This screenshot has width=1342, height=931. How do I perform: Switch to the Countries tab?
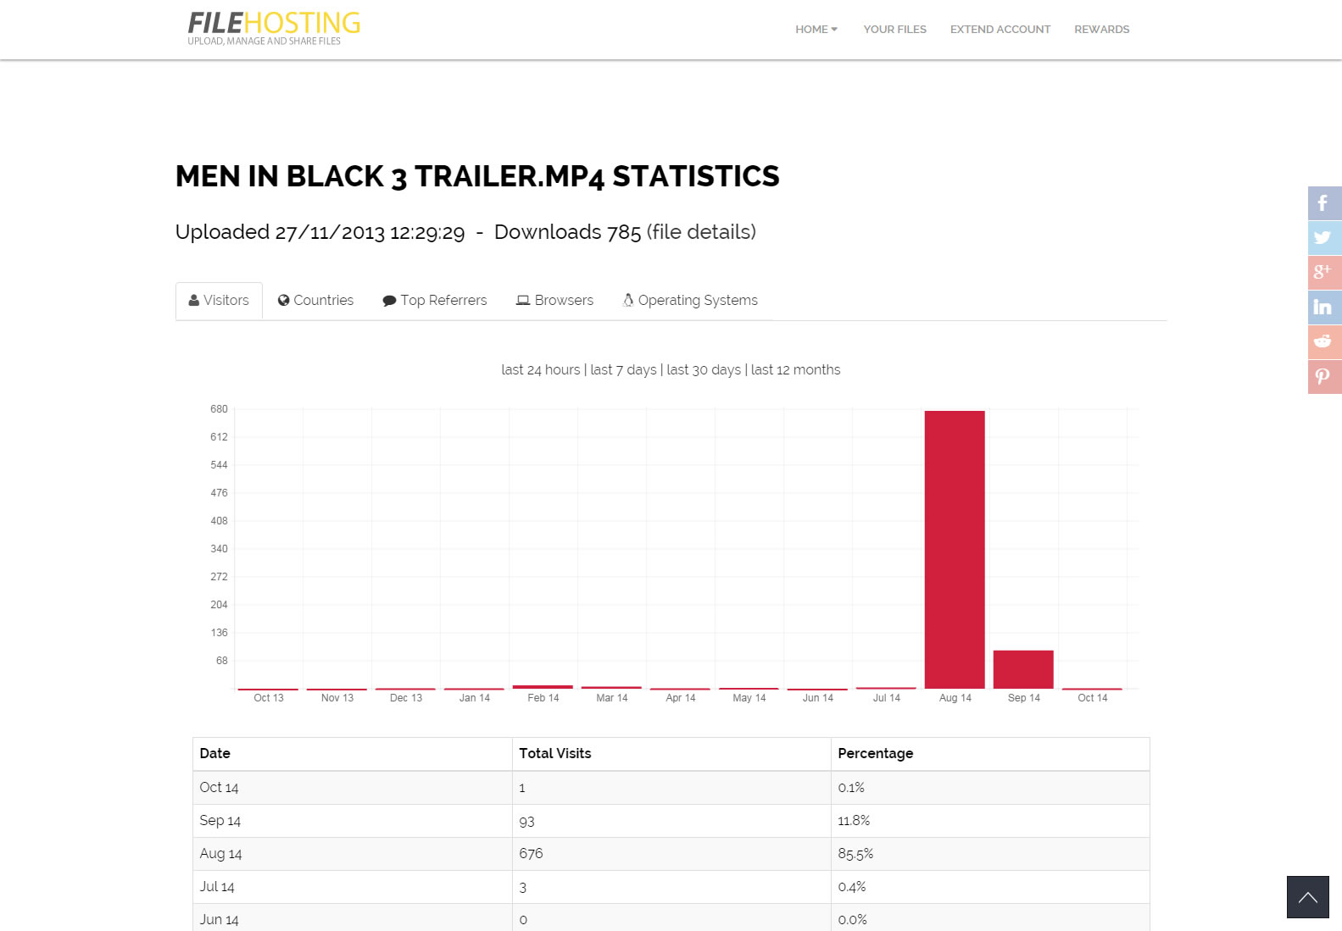(315, 301)
